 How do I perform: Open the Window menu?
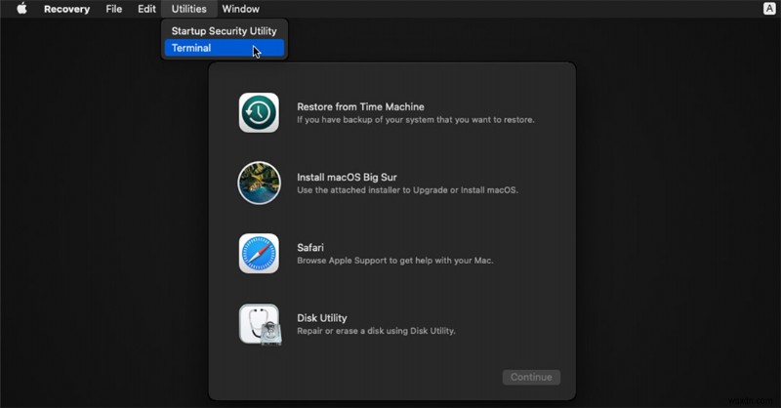(x=240, y=9)
